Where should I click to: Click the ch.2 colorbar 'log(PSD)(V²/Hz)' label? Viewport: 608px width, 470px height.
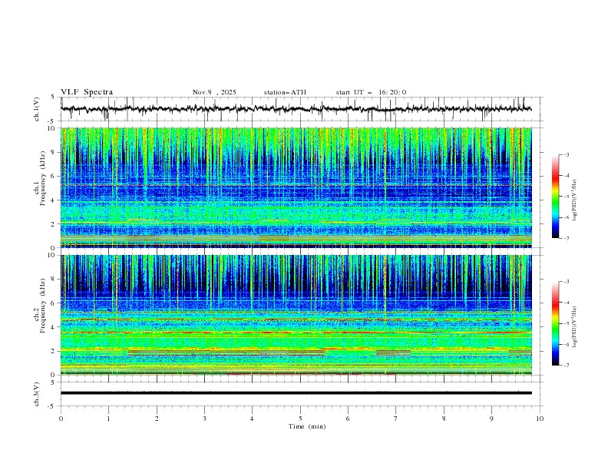[x=575, y=327]
